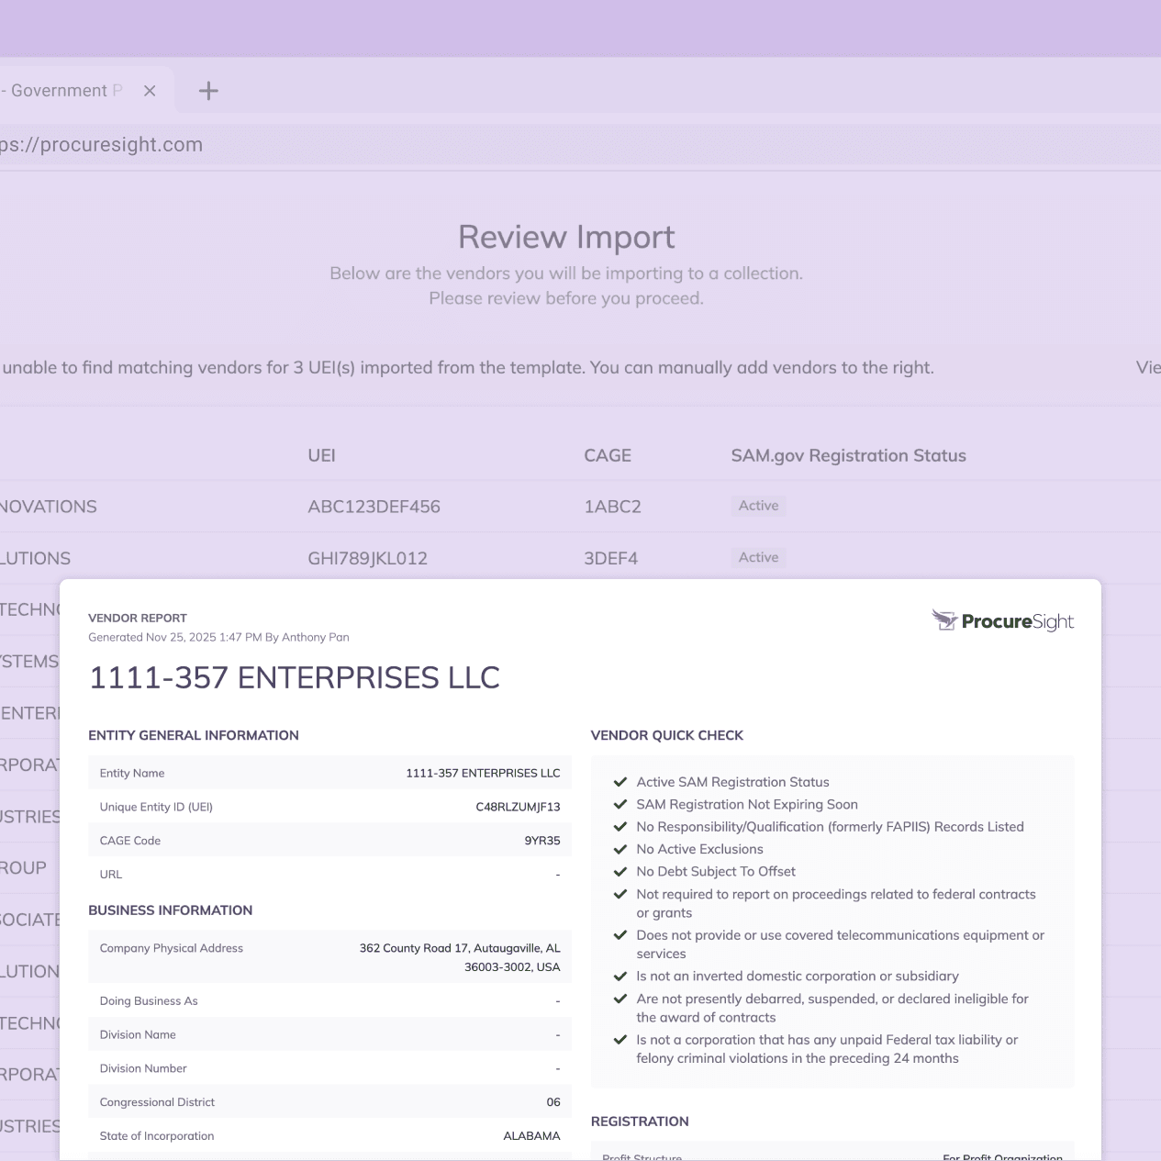Viewport: 1161px width, 1161px height.
Task: Click checkmark for unpaid Federal tax liability item
Action: pyautogui.click(x=620, y=1040)
